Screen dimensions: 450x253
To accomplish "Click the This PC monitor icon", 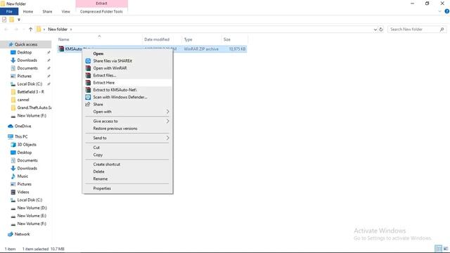I will coord(11,136).
